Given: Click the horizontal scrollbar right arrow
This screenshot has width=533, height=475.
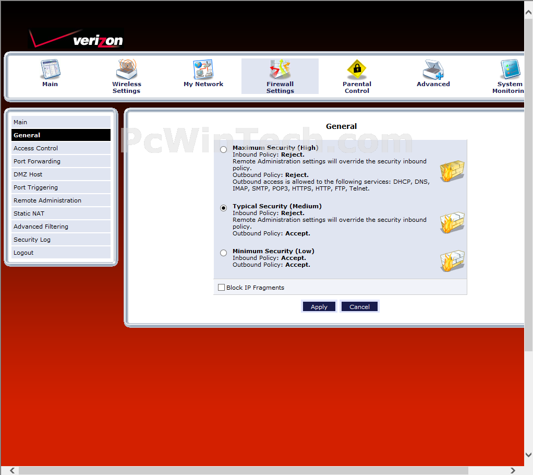Looking at the screenshot, I should tap(513, 470).
